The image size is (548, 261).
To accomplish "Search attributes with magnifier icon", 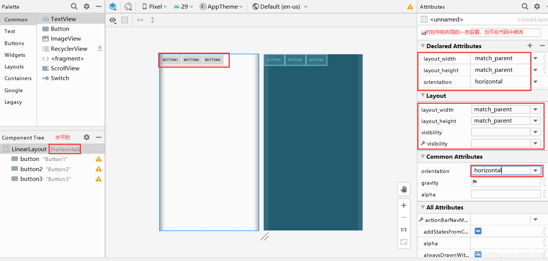I will (525, 6).
